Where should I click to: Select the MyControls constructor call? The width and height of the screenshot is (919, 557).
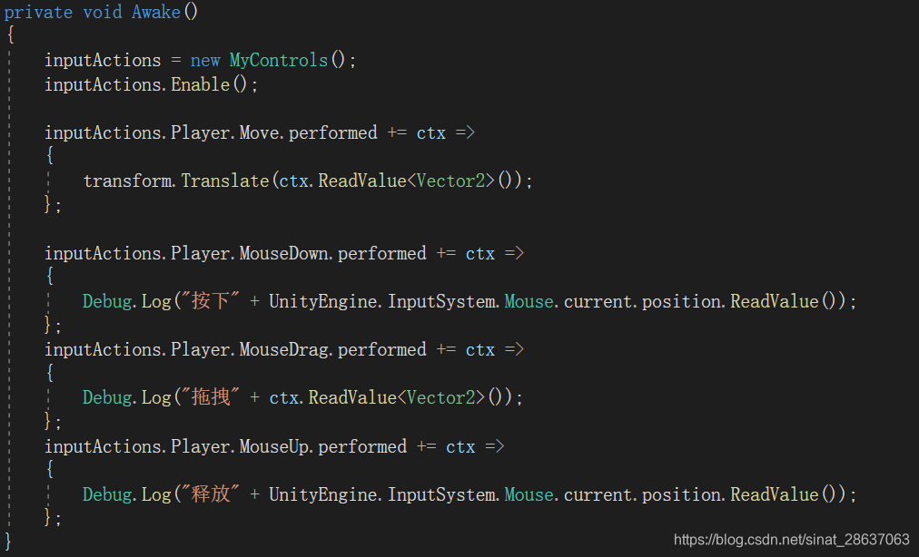point(277,60)
